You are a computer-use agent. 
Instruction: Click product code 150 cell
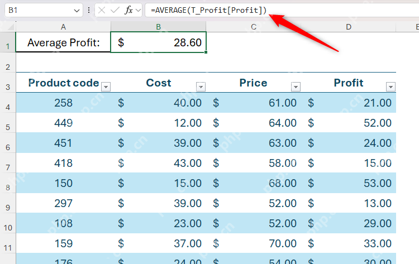(x=63, y=183)
